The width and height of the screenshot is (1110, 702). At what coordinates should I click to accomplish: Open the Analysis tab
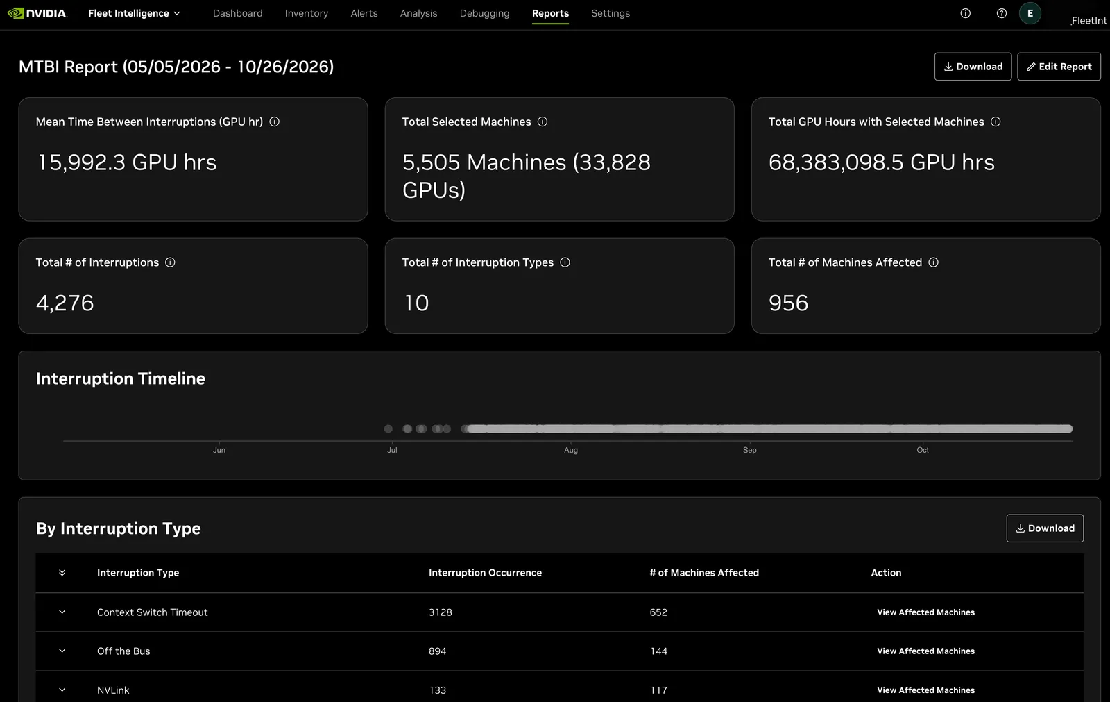(x=418, y=13)
